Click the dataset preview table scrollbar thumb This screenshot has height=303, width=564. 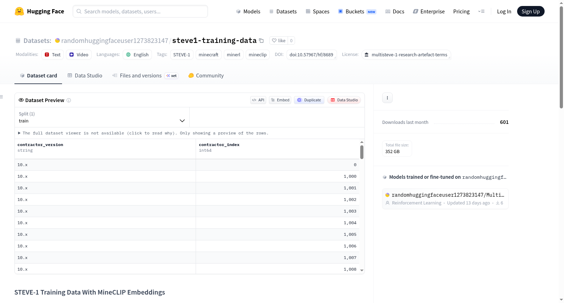[362, 152]
